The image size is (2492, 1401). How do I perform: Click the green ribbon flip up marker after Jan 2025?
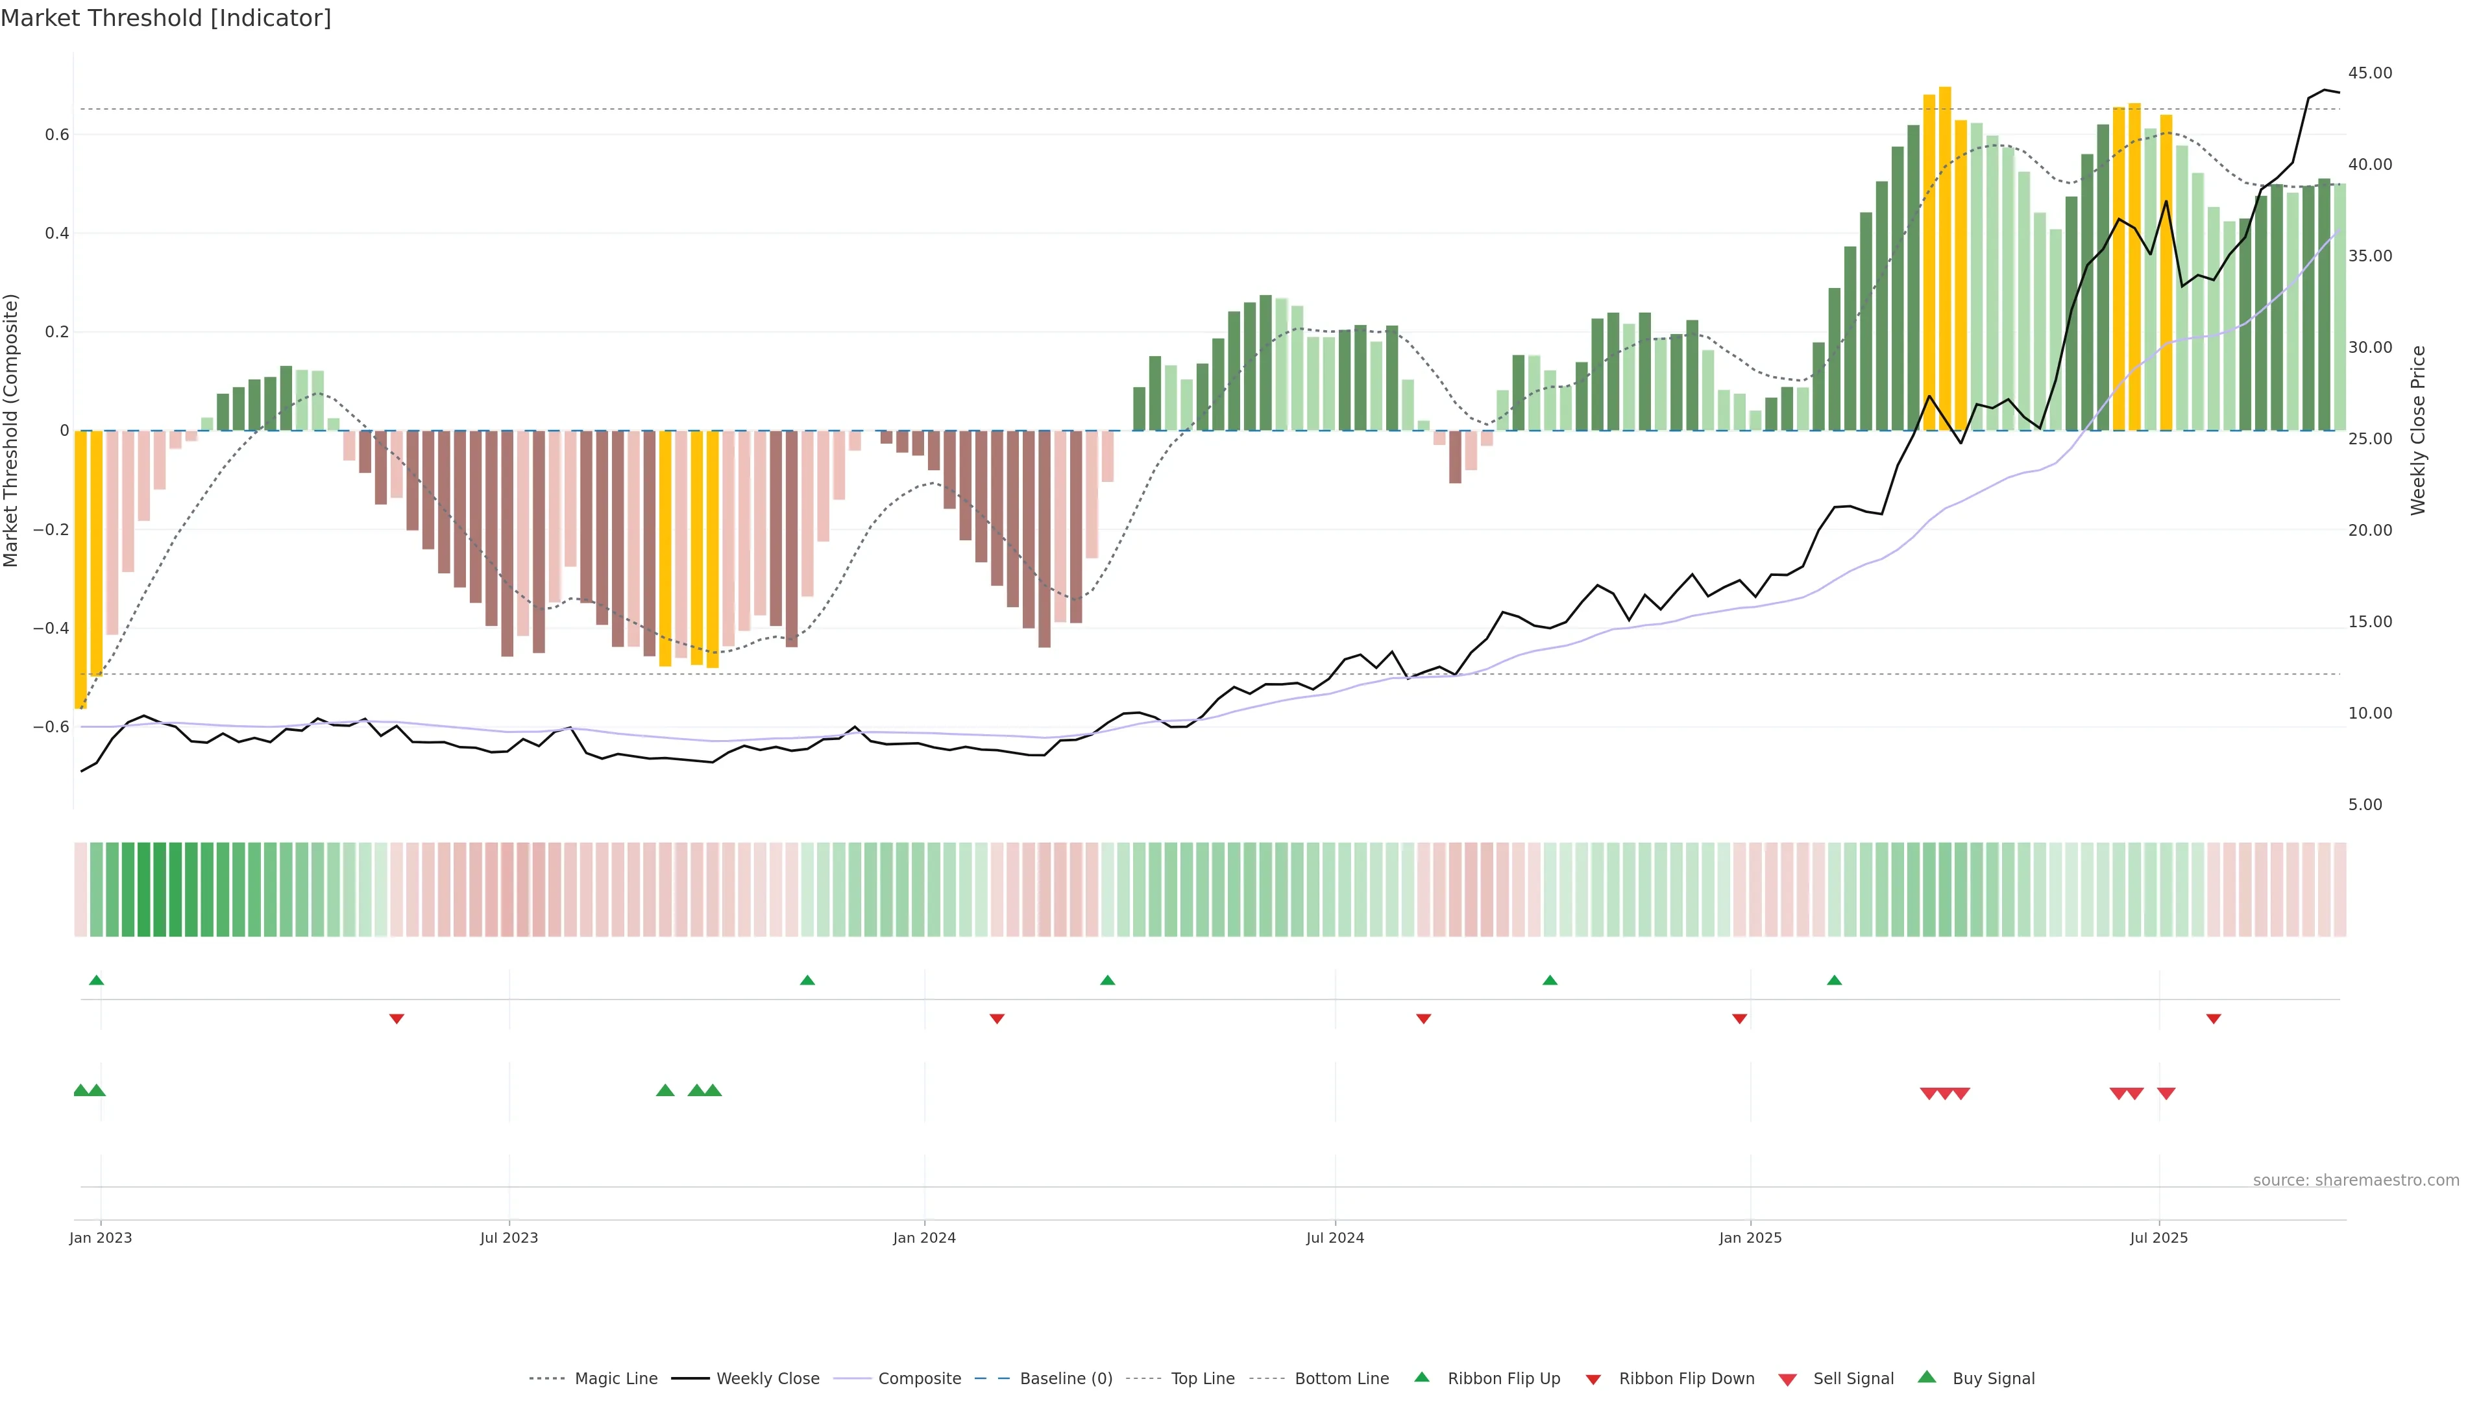1834,981
